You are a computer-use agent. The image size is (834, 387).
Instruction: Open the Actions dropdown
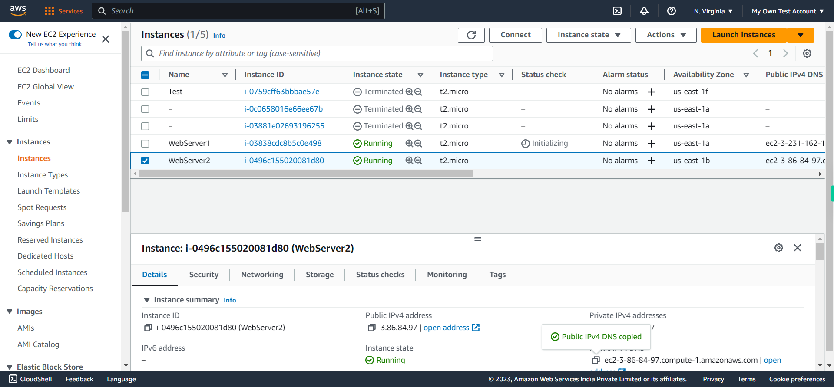[666, 35]
